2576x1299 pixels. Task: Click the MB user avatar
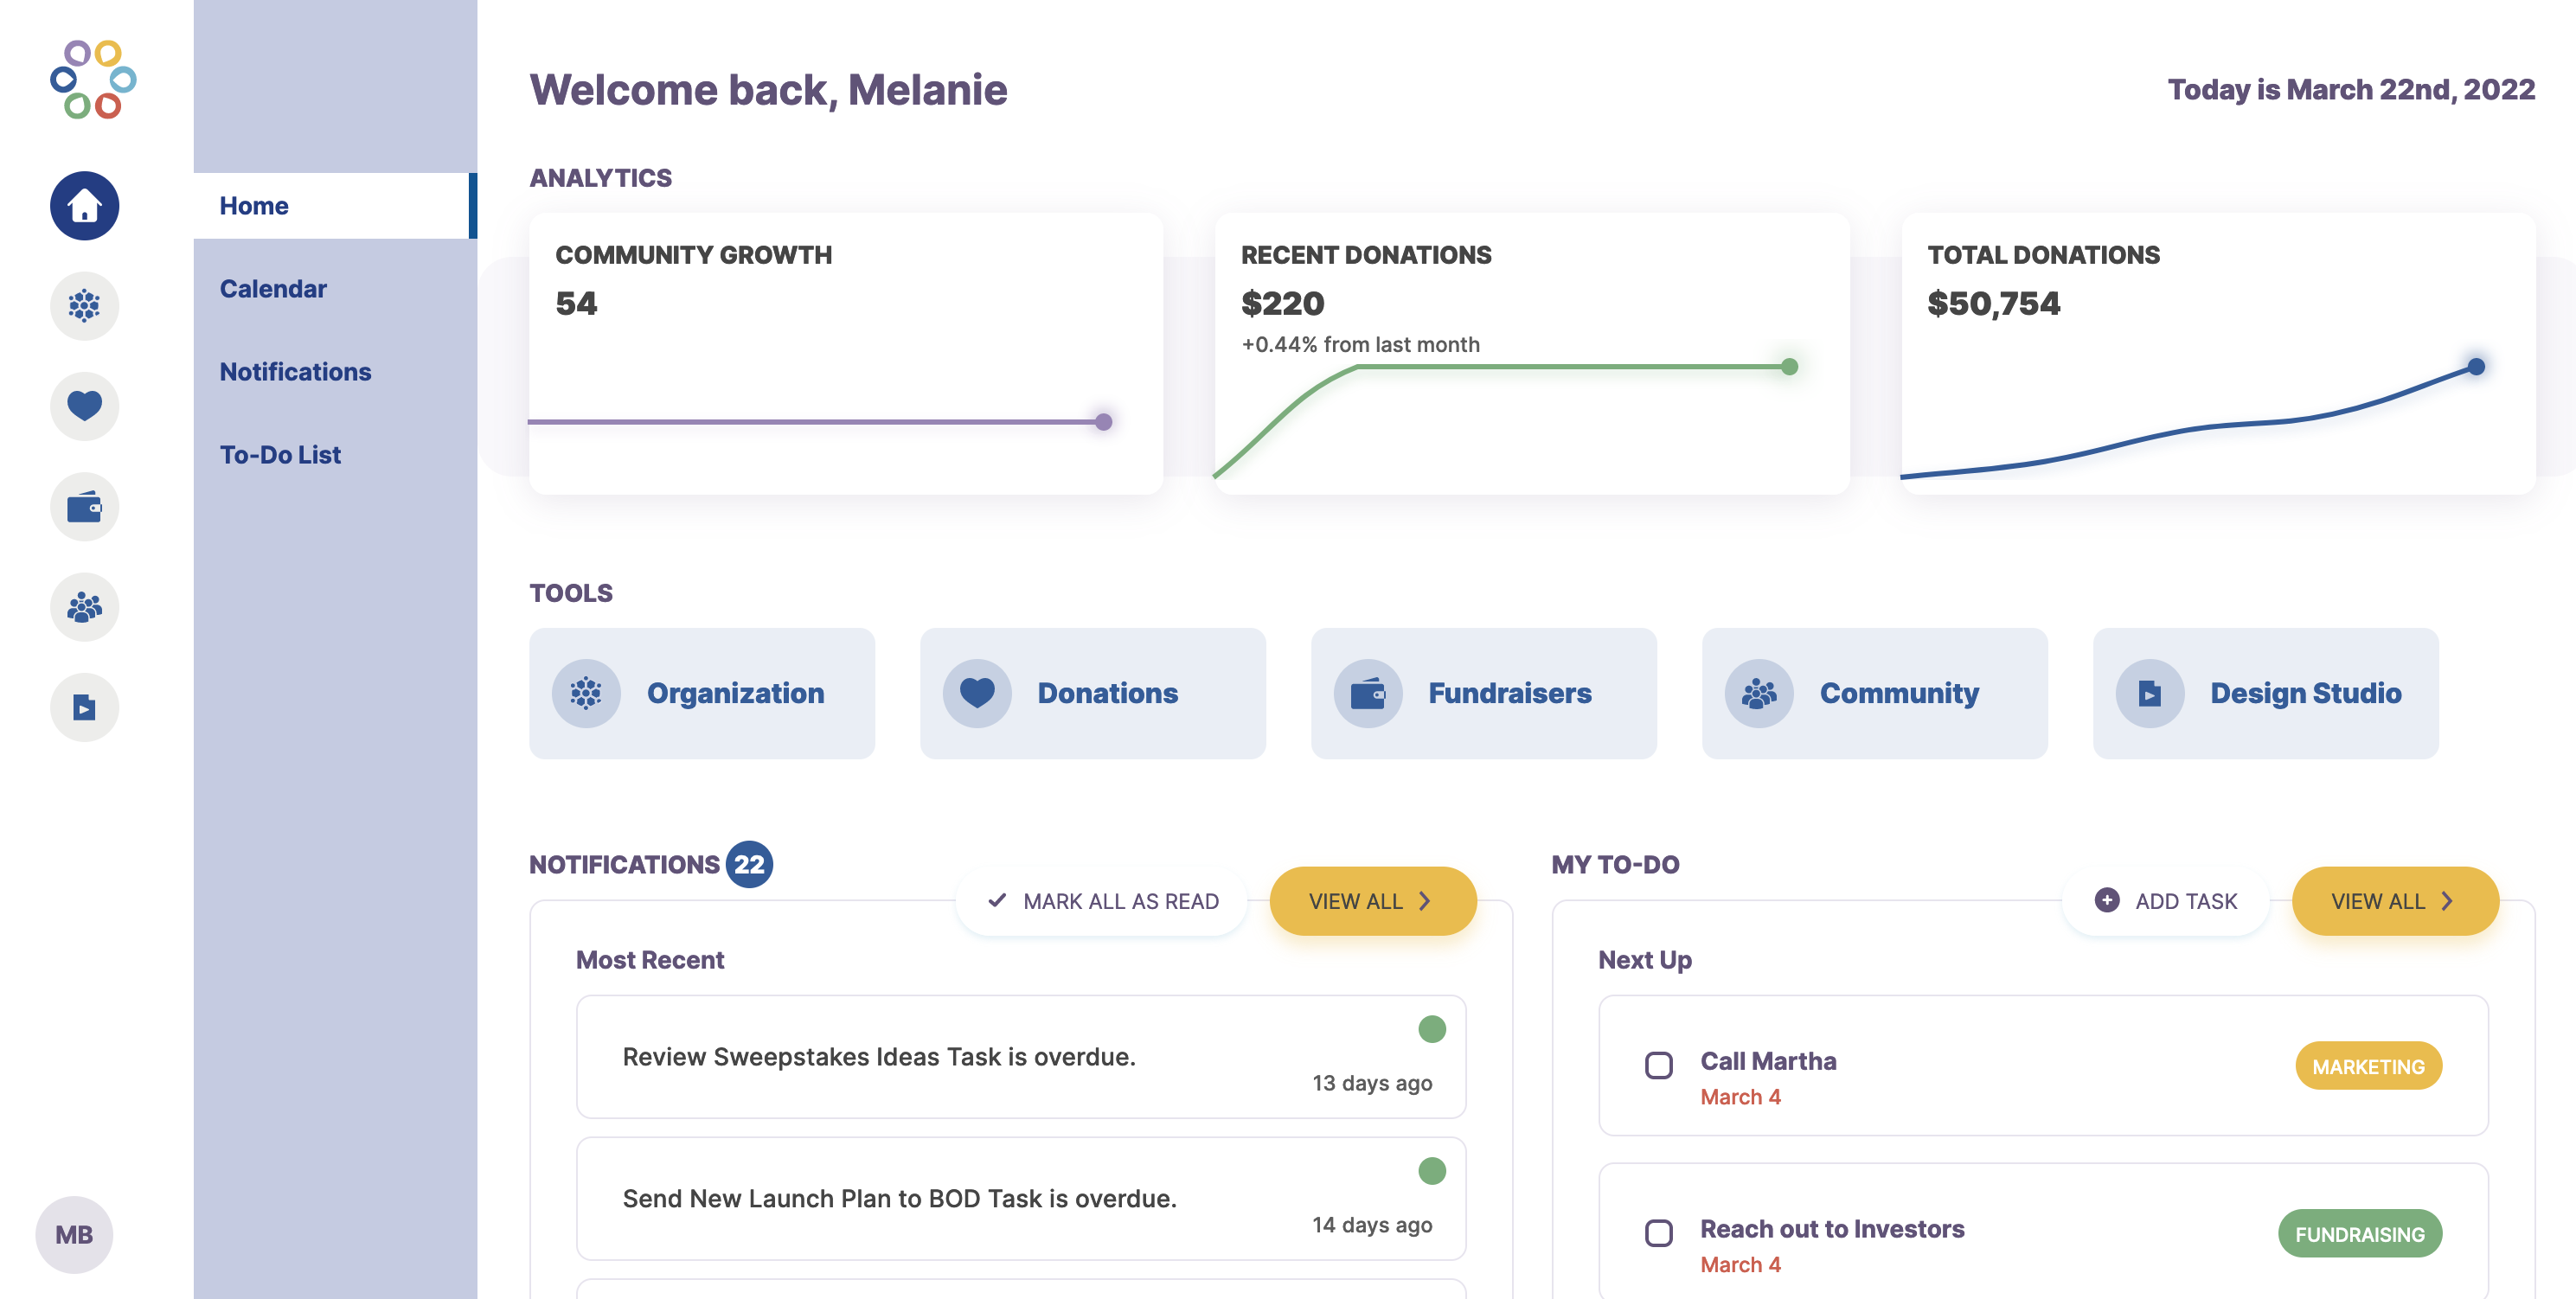pyautogui.click(x=74, y=1234)
